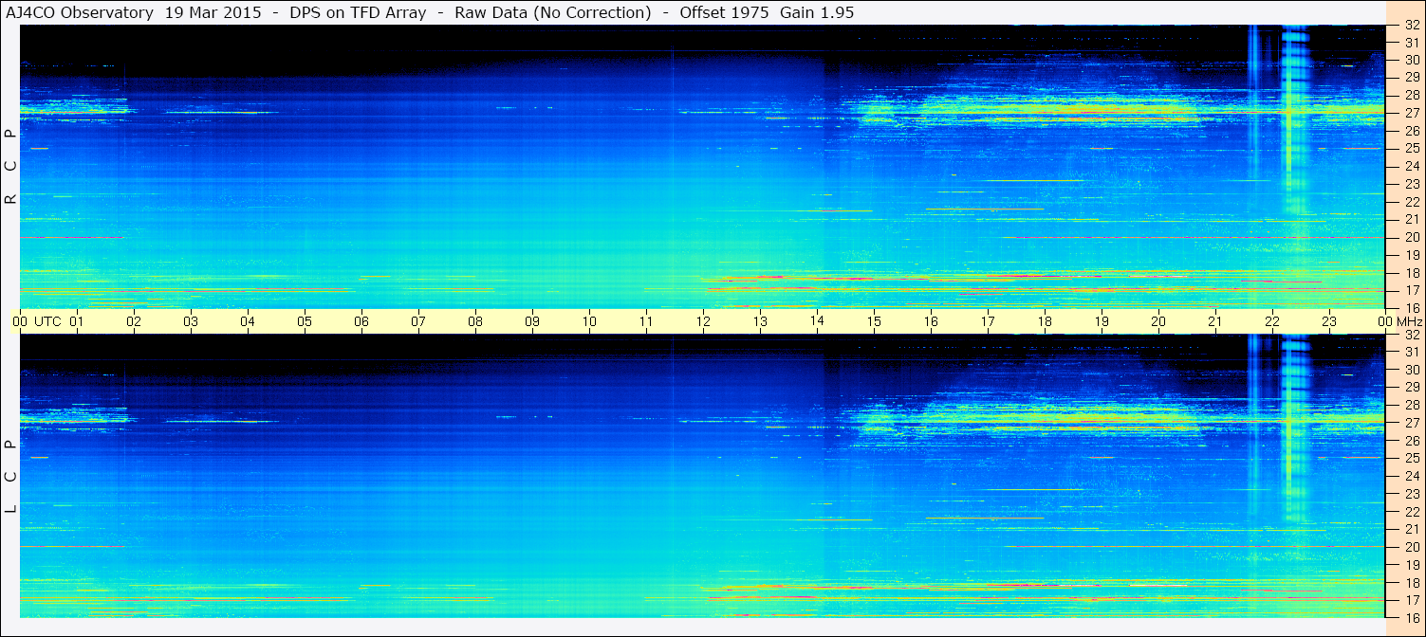Click 25 MHz label on LCP panel

[1411, 458]
